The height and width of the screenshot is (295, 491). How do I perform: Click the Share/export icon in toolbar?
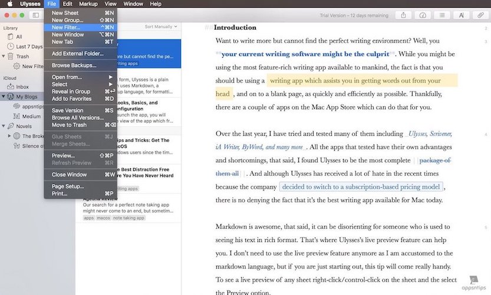[x=404, y=15]
